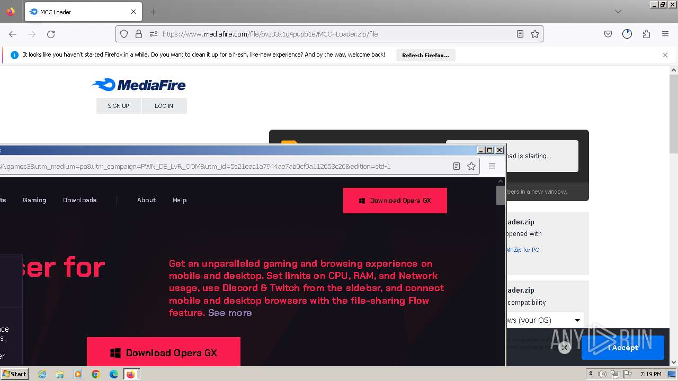This screenshot has width=678, height=381.
Task: Show hidden tray icons arrow
Action: pos(591,374)
